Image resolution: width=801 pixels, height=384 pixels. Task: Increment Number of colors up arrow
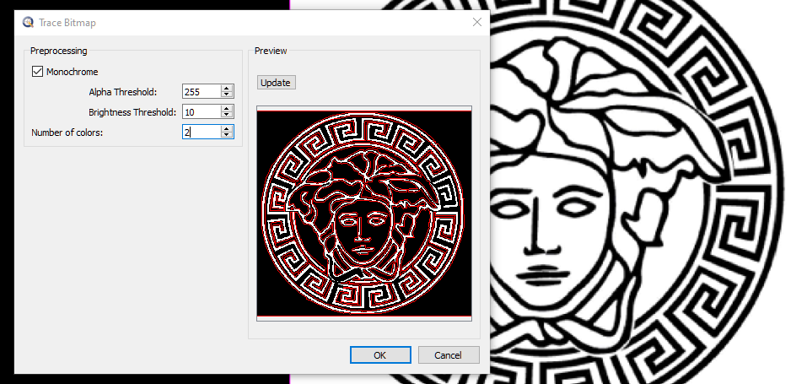(227, 128)
